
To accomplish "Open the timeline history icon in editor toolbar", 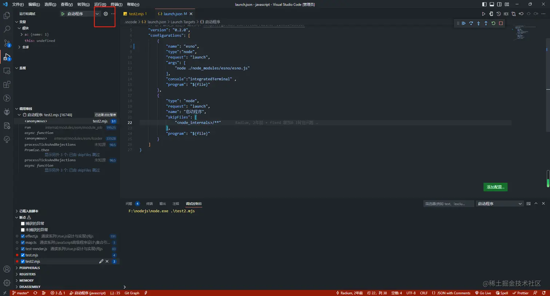I will pyautogui.click(x=499, y=14).
